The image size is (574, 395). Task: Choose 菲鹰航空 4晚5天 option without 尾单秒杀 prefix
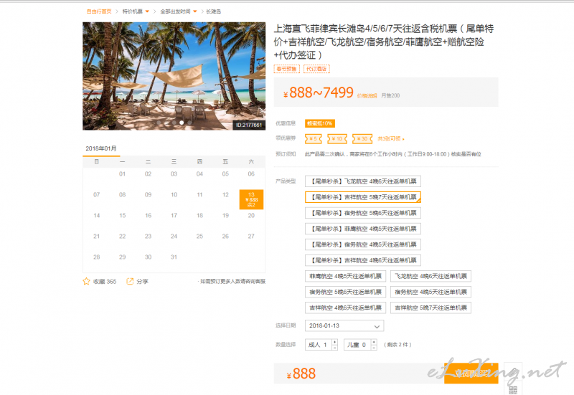click(345, 276)
